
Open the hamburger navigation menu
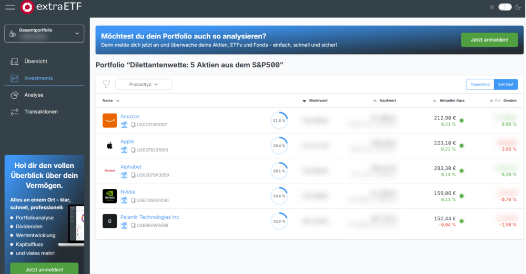[10, 7]
